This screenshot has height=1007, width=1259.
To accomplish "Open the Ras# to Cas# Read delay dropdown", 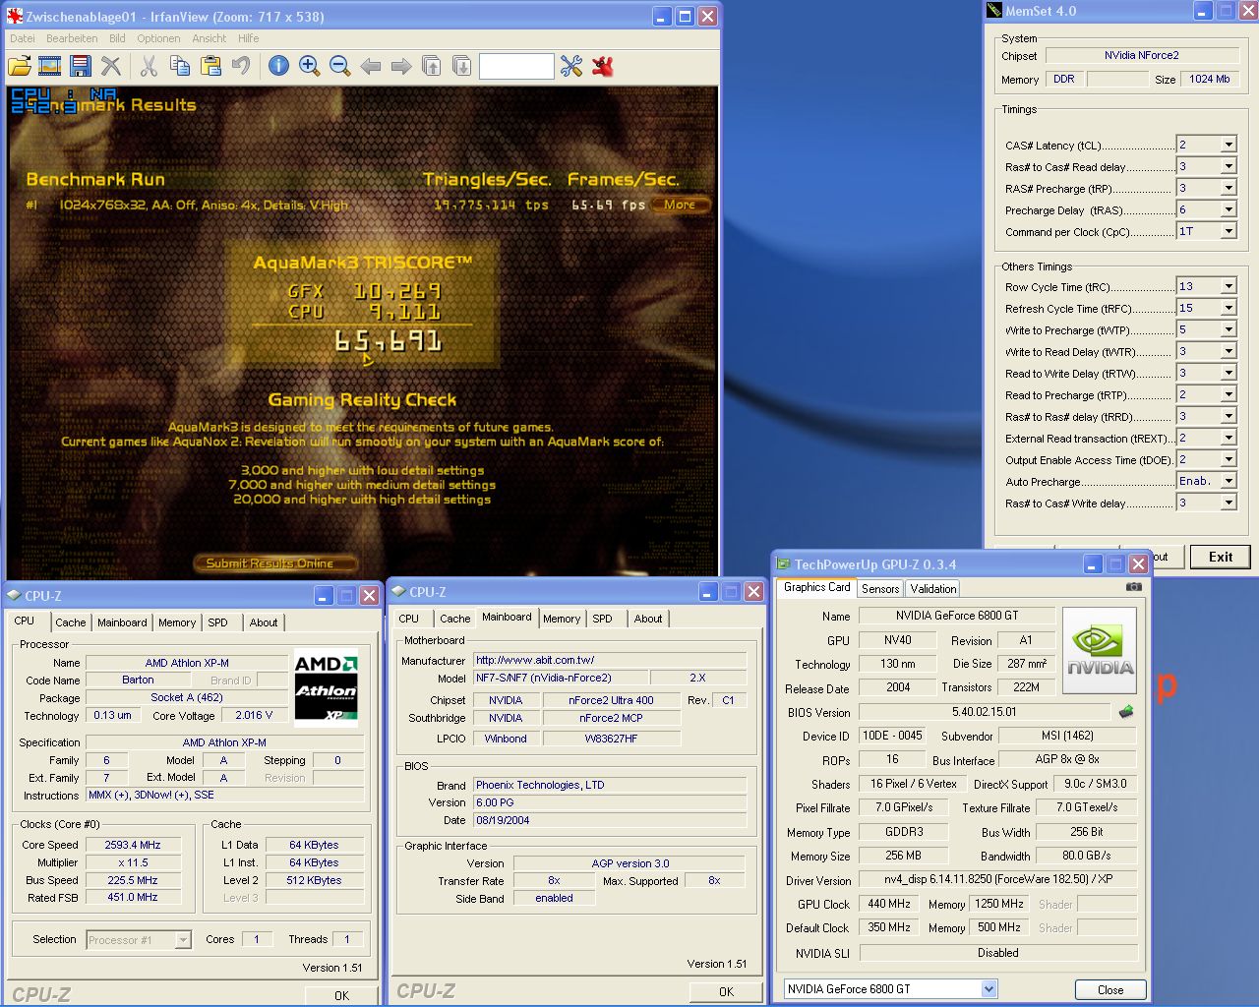I will (1229, 166).
